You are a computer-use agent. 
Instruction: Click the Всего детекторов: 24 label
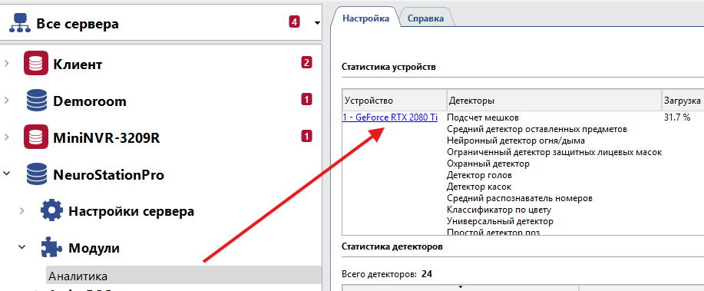[x=387, y=273]
